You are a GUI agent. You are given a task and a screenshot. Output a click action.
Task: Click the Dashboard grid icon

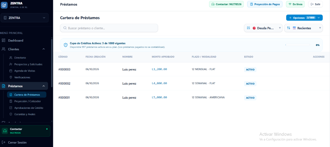pos(3,40)
